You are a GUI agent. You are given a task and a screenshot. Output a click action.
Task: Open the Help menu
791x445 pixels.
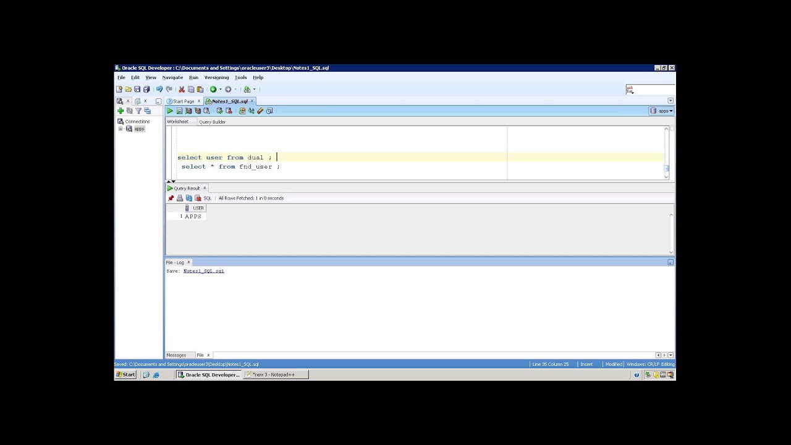pos(258,77)
